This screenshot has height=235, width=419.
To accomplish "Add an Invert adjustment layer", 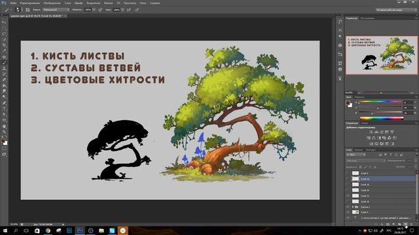I will coord(371,144).
